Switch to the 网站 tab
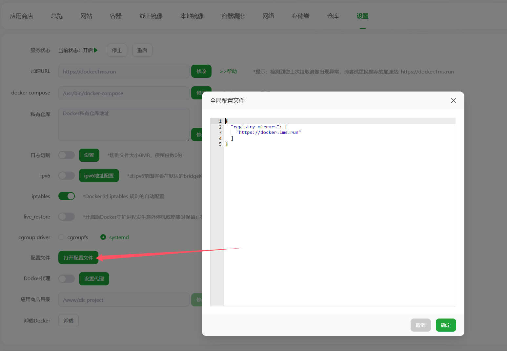Screen dimensions: 507x351 [x=86, y=16]
